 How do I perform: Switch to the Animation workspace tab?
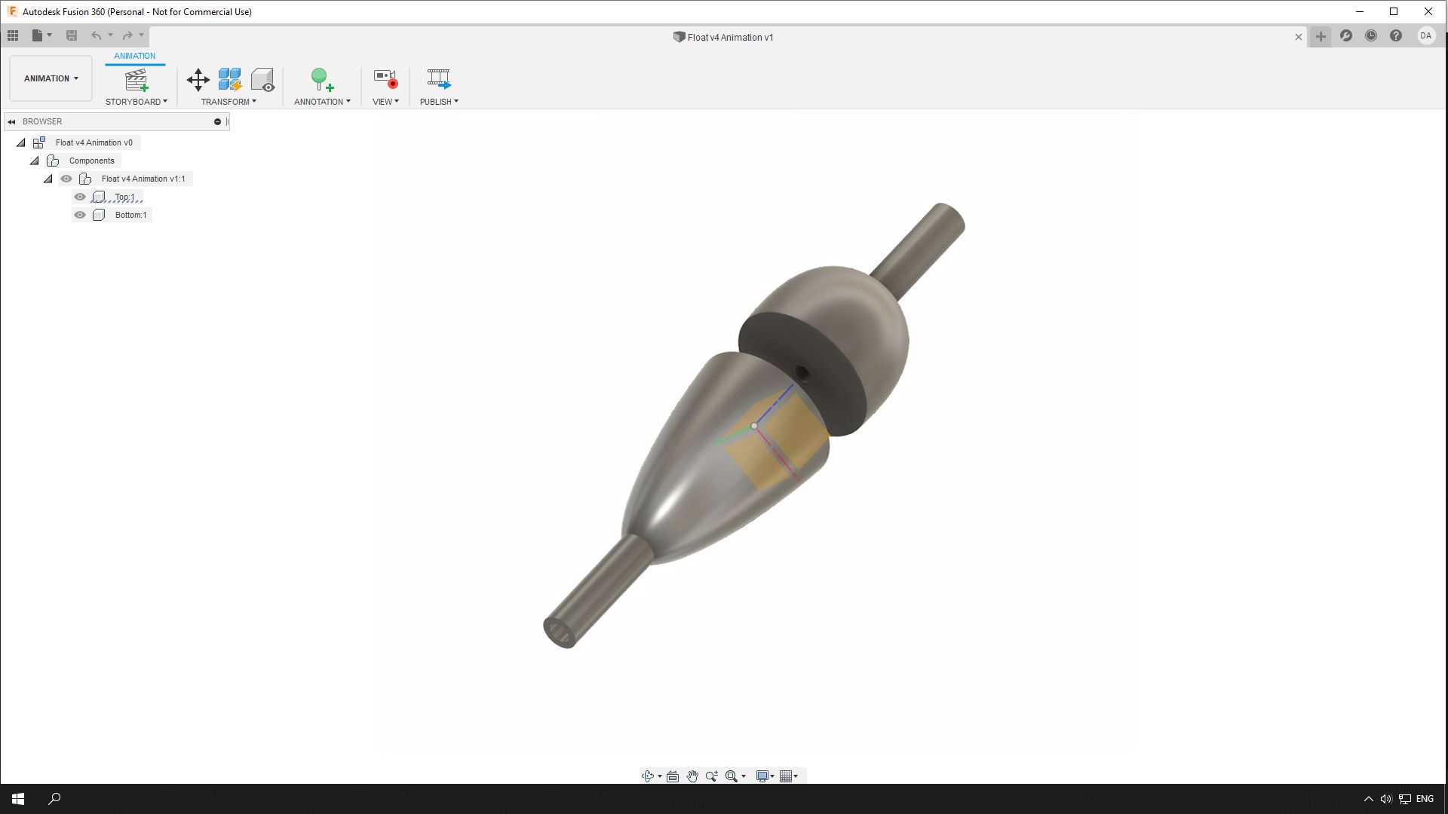[134, 56]
